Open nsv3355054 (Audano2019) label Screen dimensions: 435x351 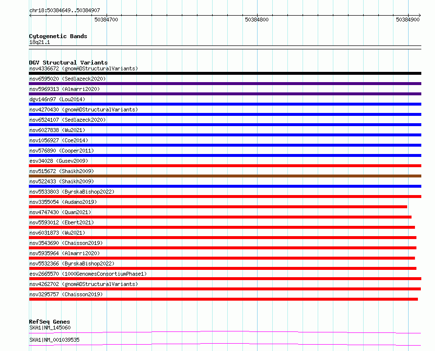tap(63, 202)
